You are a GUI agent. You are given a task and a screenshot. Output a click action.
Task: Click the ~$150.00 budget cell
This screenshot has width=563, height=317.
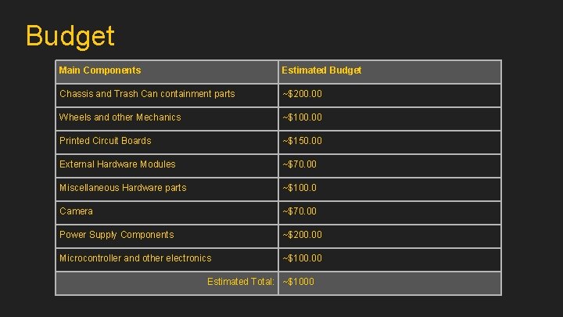[x=302, y=141]
